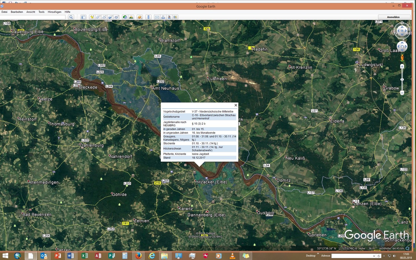The image size is (416, 260).
Task: Add a new placemark with pin icon
Action: 92,17
